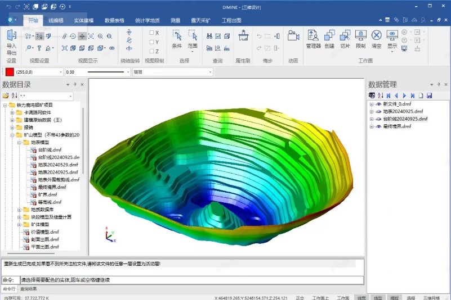Expand the 地质数据库 folder node
The width and height of the screenshot is (451, 300).
point(19,210)
